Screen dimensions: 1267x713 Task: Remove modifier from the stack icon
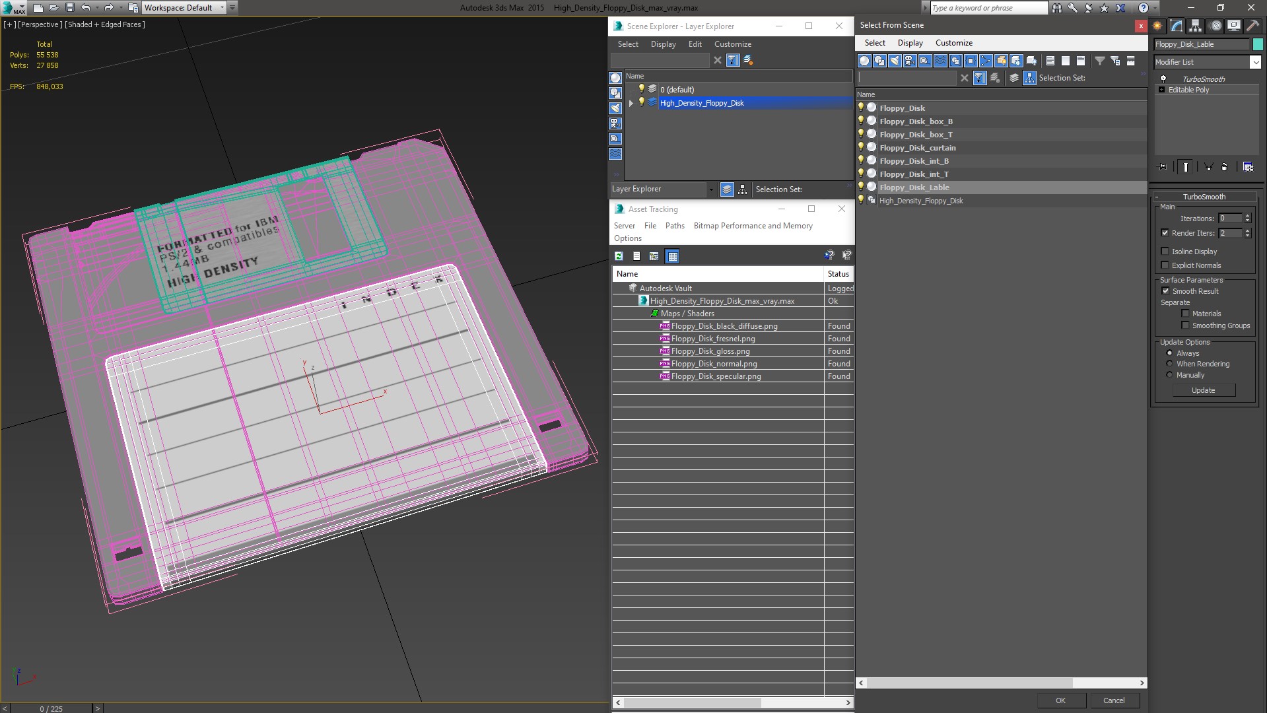pyautogui.click(x=1225, y=167)
